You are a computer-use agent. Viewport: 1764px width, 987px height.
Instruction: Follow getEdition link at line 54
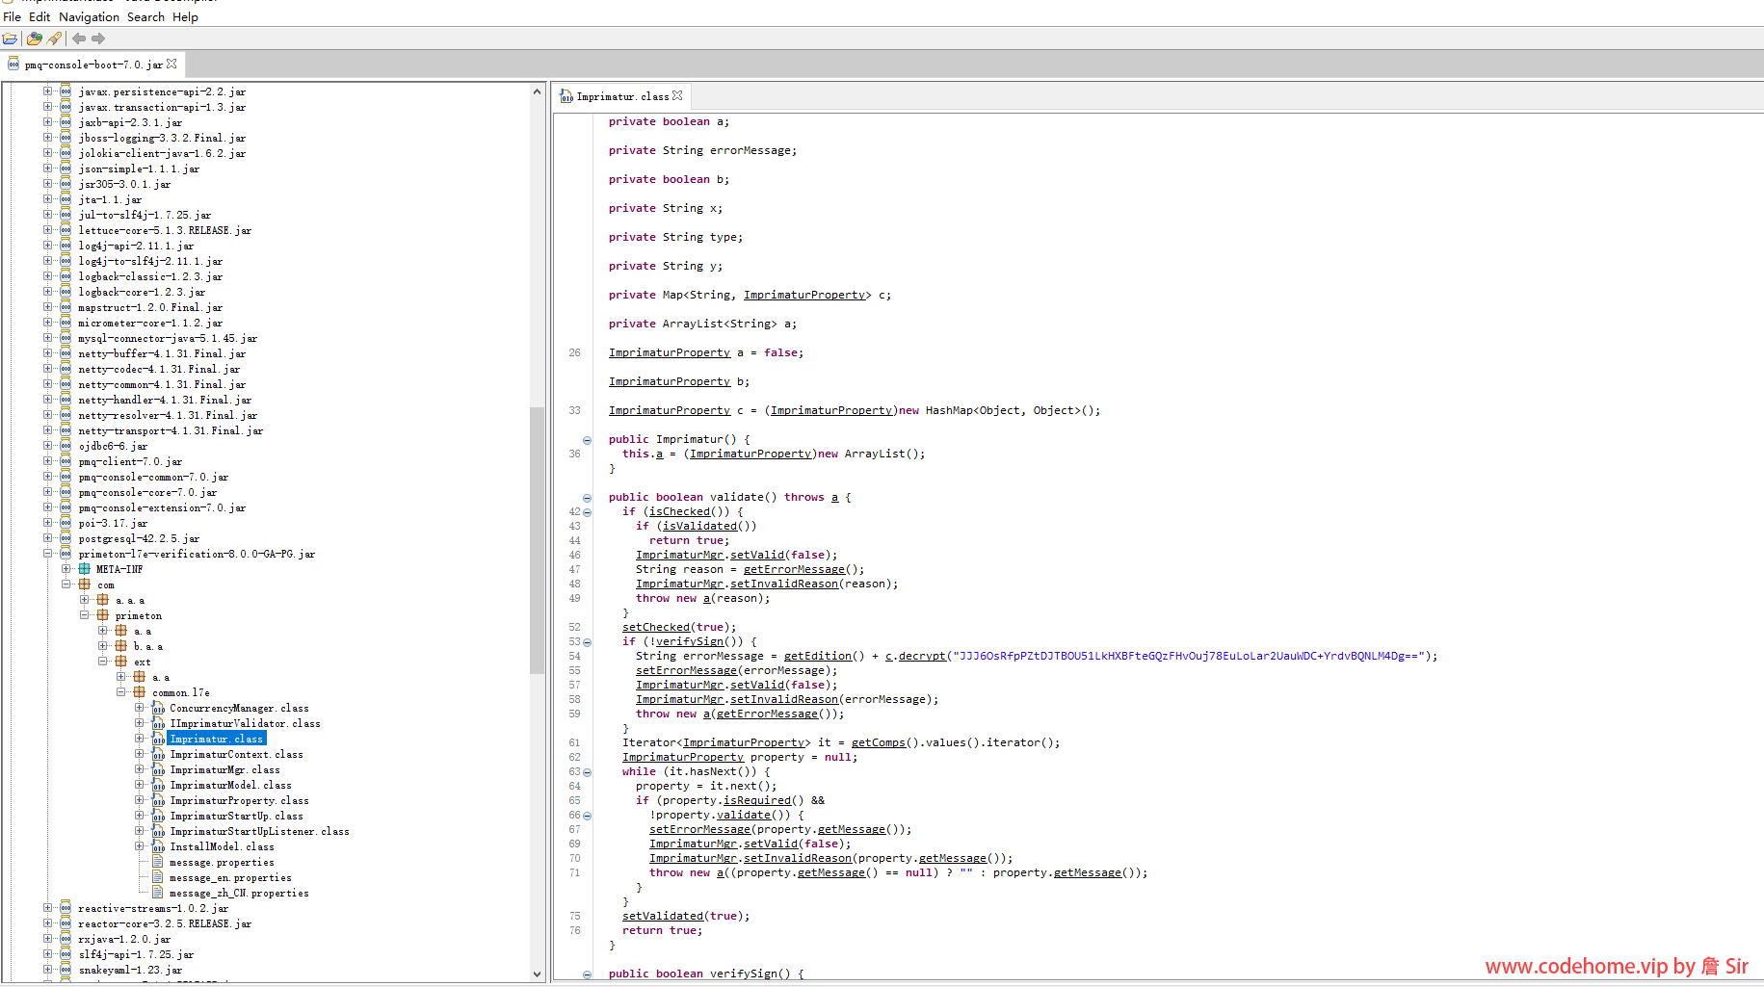818,656
